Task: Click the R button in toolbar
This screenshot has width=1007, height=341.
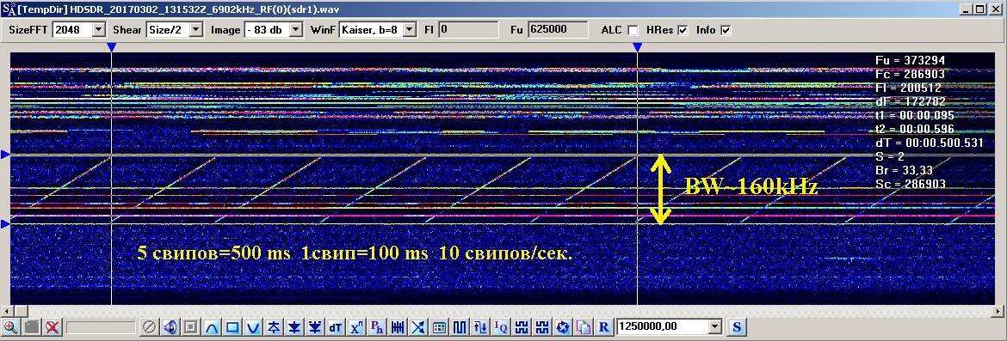Action: pos(603,327)
